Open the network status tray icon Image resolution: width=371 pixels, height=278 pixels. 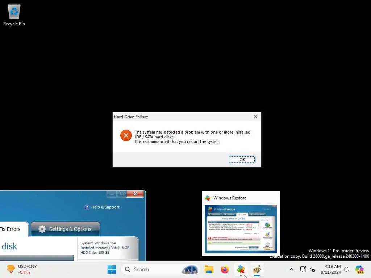(303, 269)
